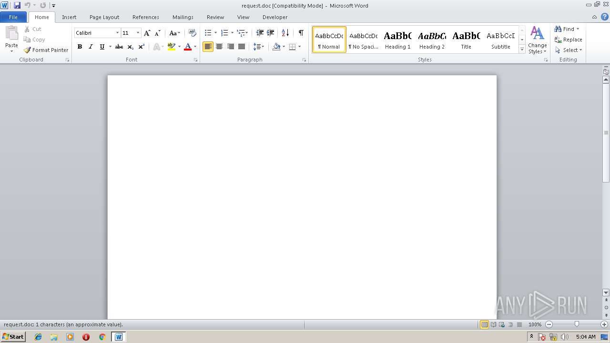Click the Zoom Out minus button
610x343 pixels.
(549, 324)
